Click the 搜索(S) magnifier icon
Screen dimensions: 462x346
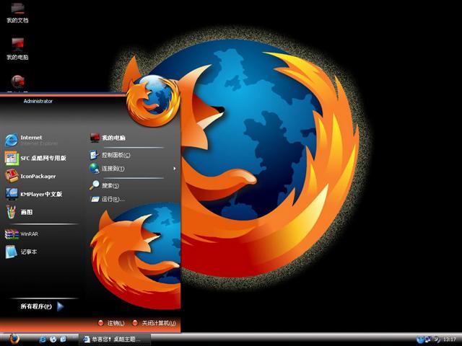[x=95, y=185]
